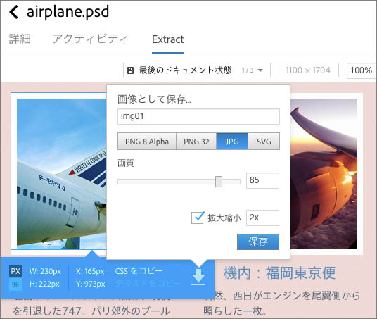Screen dimensions: 377x319
Task: Select the JPG format button
Action: [232, 142]
